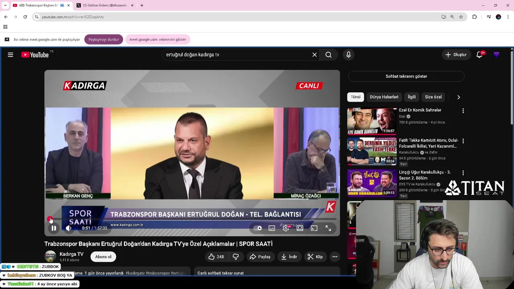Open the Ezel En Komik Sahneler thumbnail
Viewport: 514px width, 289px height.
click(x=372, y=121)
